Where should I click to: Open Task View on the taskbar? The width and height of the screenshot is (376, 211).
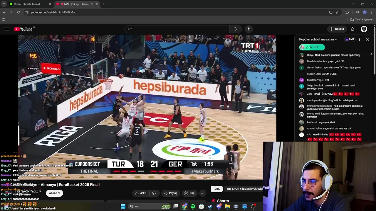click(x=176, y=206)
